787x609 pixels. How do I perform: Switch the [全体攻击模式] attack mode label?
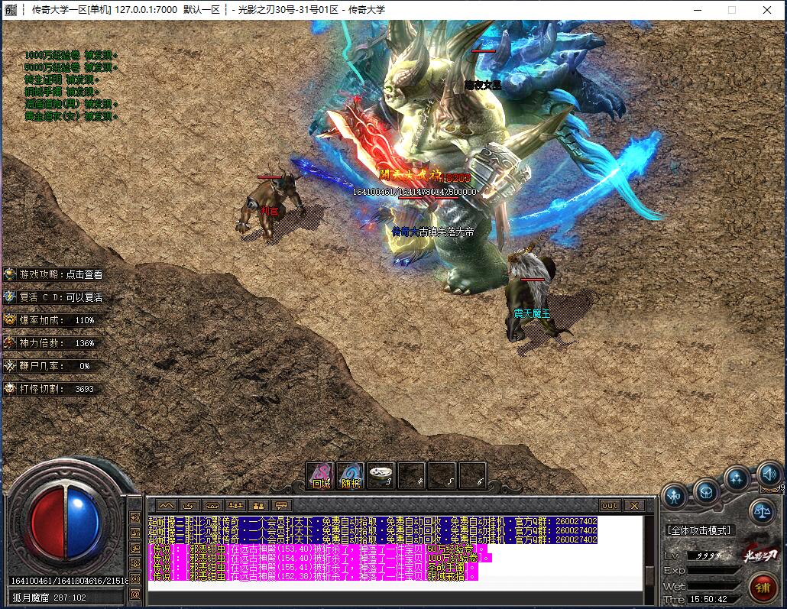[x=699, y=530]
